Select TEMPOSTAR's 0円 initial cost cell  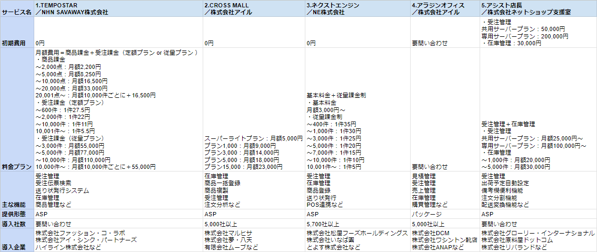[119, 33]
